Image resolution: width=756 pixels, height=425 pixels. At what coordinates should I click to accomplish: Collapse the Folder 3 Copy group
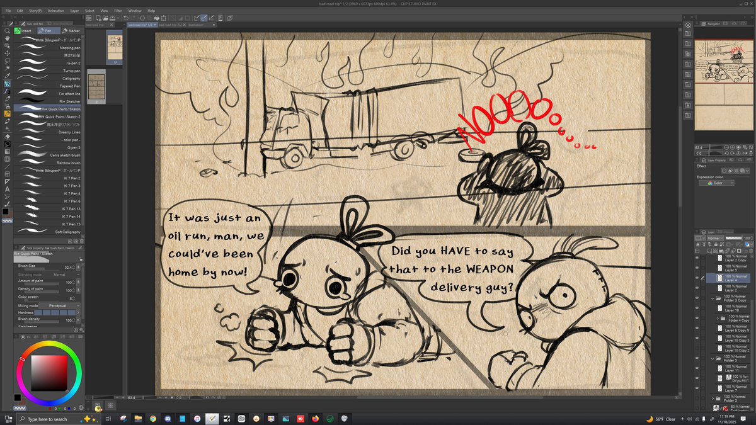coord(712,298)
